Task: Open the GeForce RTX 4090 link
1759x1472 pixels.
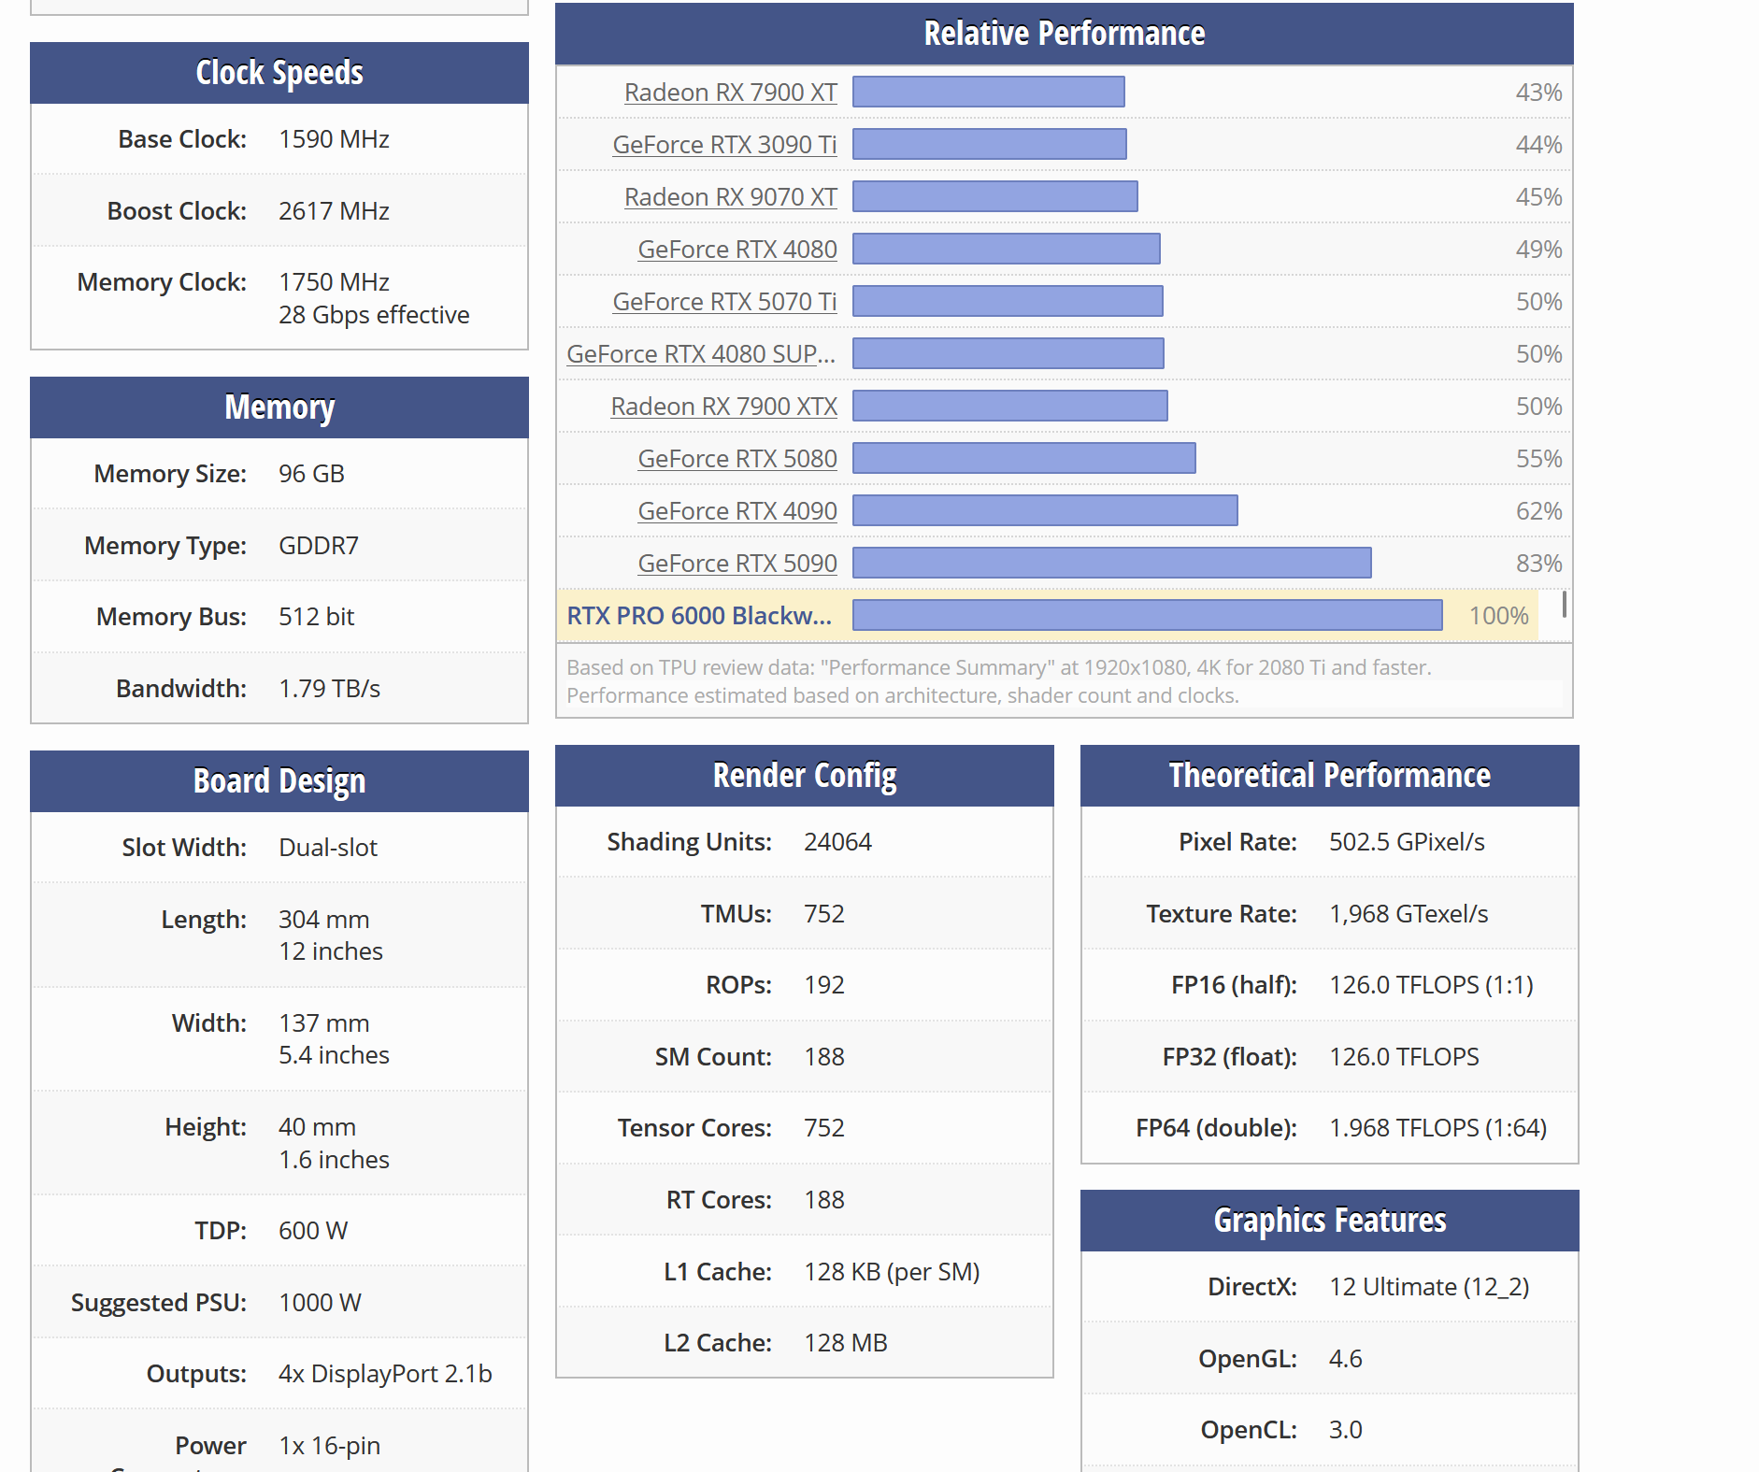Action: pos(737,511)
